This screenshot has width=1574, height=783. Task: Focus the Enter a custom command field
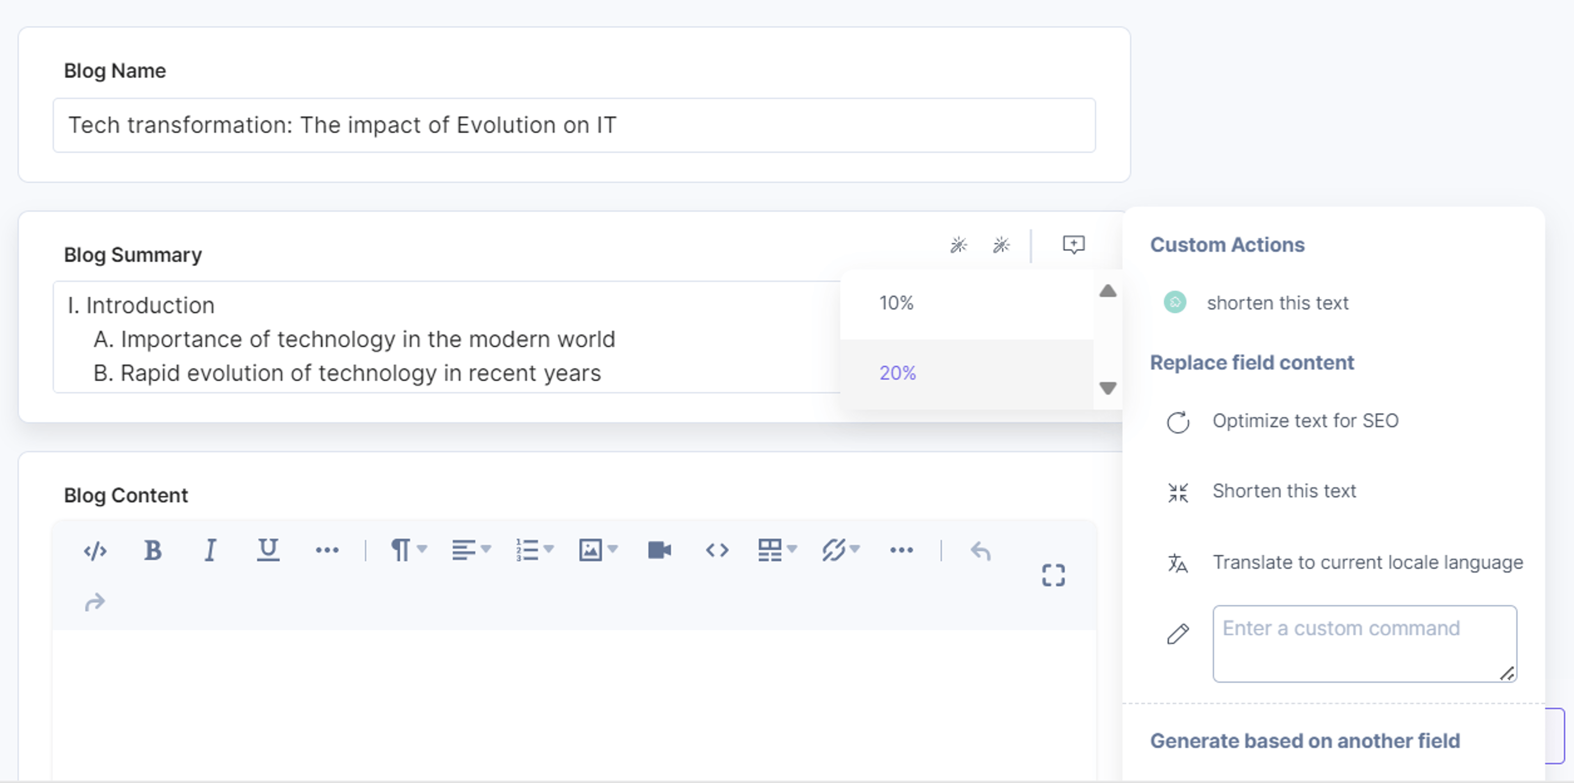point(1365,644)
